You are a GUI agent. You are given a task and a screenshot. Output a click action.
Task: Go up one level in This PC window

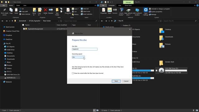(112, 21)
